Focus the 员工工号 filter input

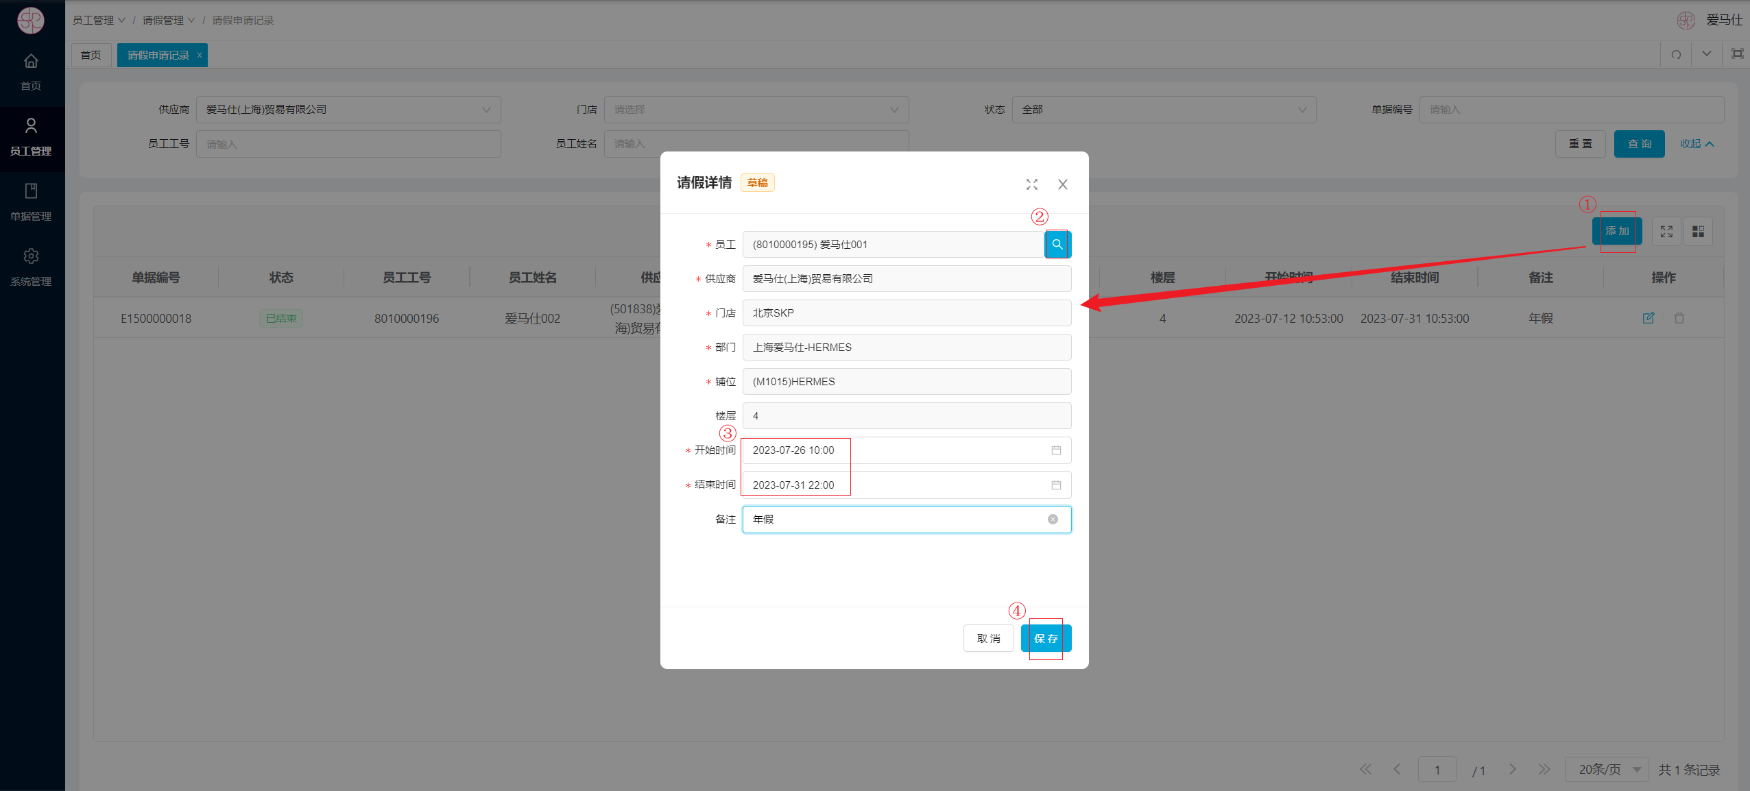pyautogui.click(x=348, y=144)
